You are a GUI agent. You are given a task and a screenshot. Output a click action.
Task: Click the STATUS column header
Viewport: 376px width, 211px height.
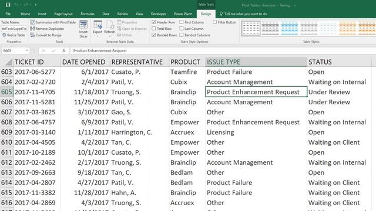340,62
